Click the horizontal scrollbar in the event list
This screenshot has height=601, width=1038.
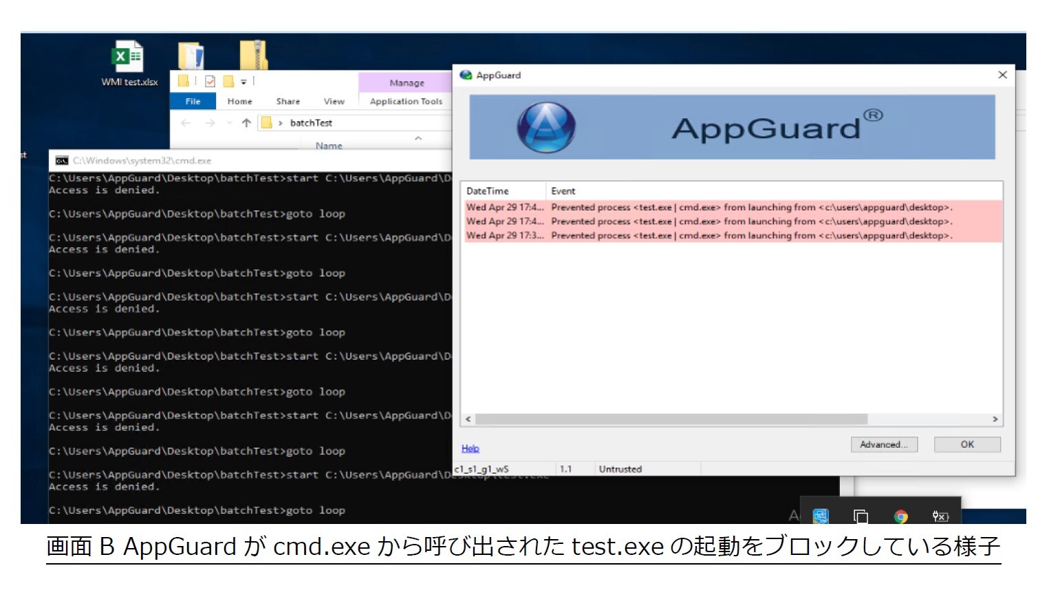(671, 419)
